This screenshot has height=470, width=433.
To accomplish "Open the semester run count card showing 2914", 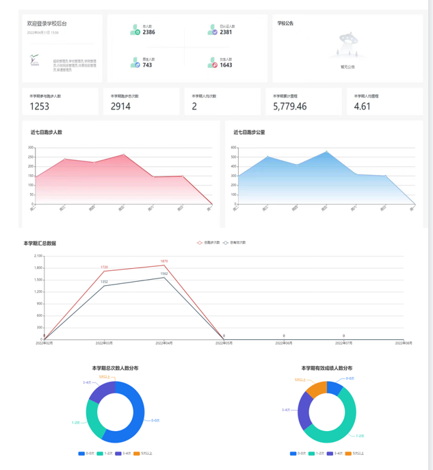I will pos(141,102).
